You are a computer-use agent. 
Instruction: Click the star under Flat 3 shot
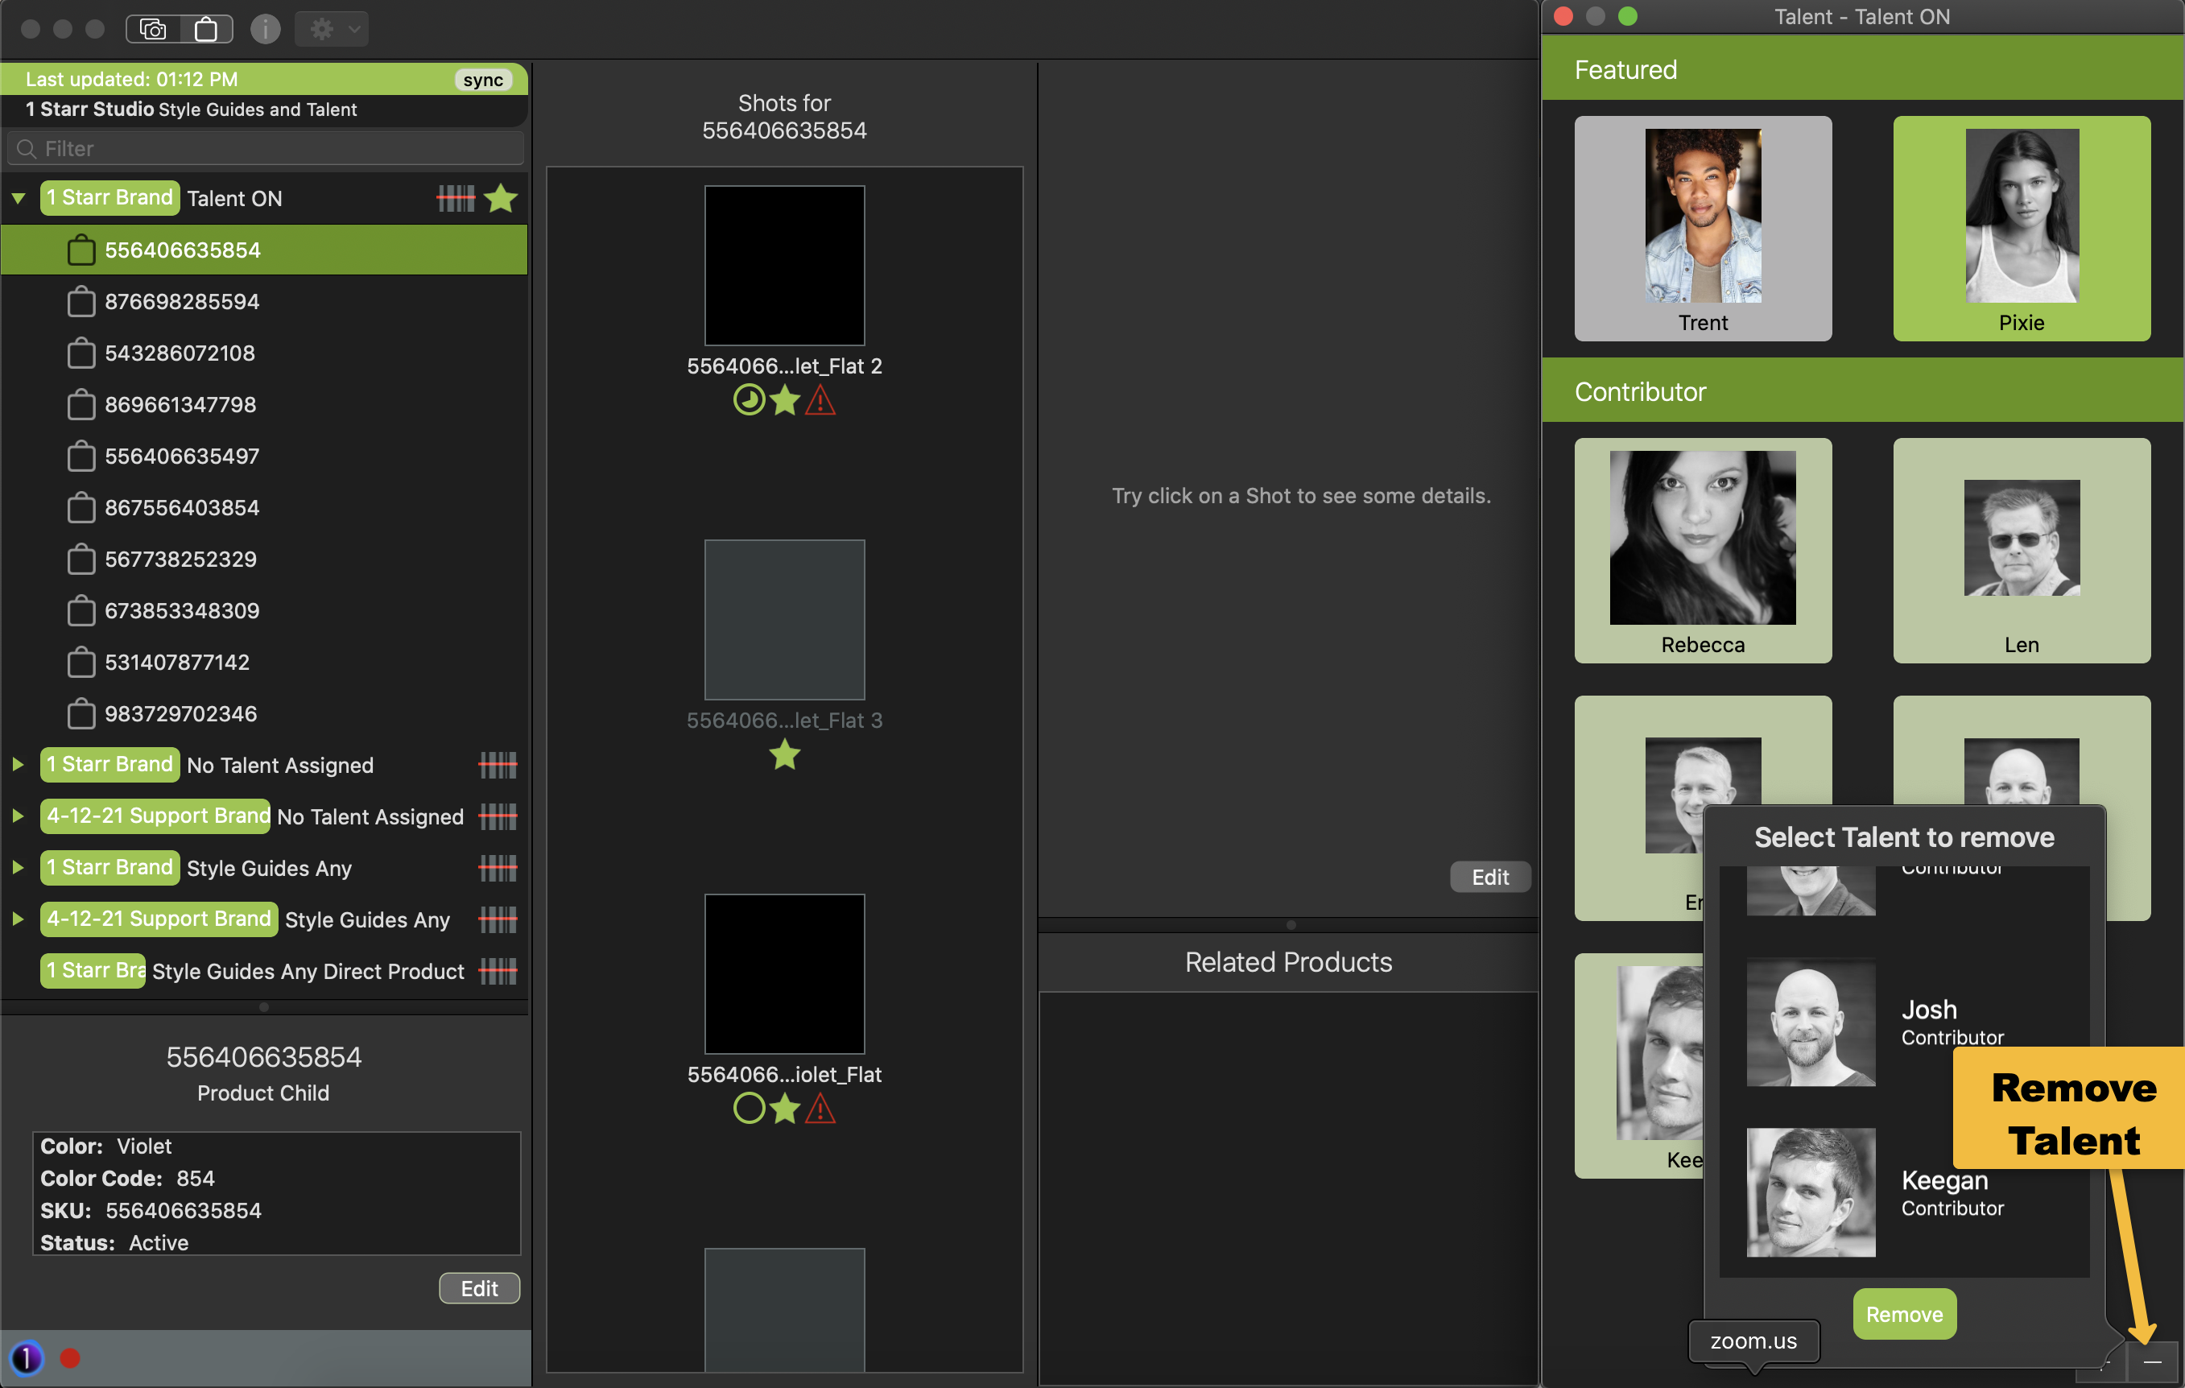[784, 754]
